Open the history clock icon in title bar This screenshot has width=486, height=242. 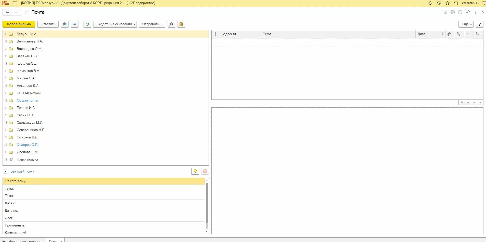(x=439, y=3)
